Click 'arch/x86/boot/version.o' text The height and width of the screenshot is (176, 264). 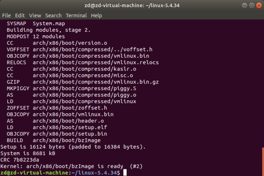[70, 43]
